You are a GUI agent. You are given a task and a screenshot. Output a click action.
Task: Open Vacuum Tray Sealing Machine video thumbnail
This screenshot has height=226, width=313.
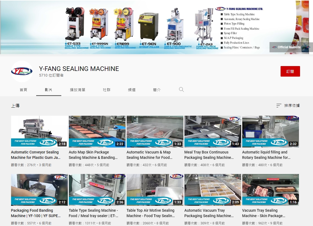[x=271, y=190]
